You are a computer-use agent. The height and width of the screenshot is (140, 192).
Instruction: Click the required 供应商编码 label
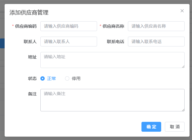26,26
